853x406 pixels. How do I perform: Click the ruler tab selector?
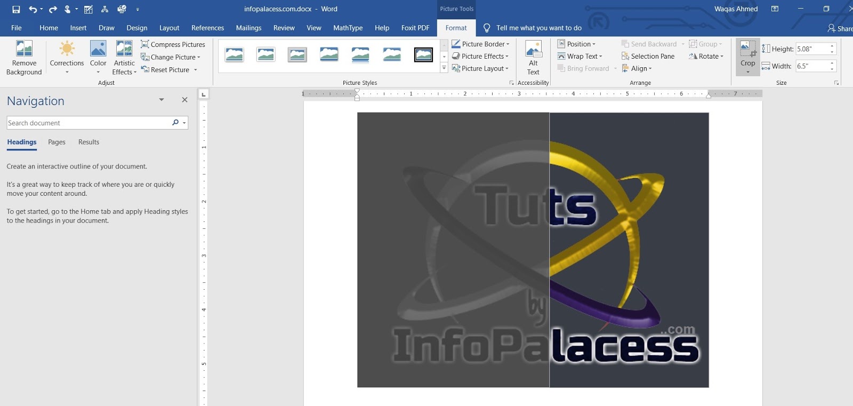(x=203, y=94)
